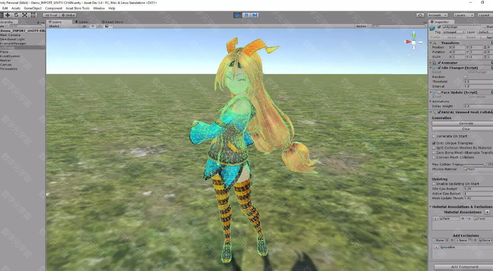This screenshot has height=271, width=493.
Task: Enable Updating On Start checkbox
Action: [x=434, y=184]
